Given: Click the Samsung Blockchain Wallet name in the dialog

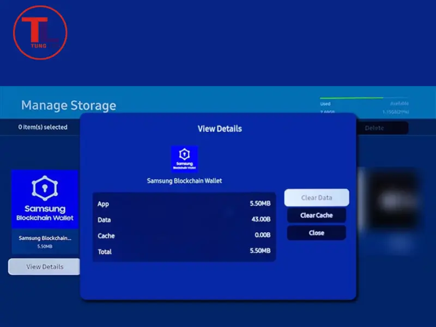Looking at the screenshot, I should pos(184,181).
